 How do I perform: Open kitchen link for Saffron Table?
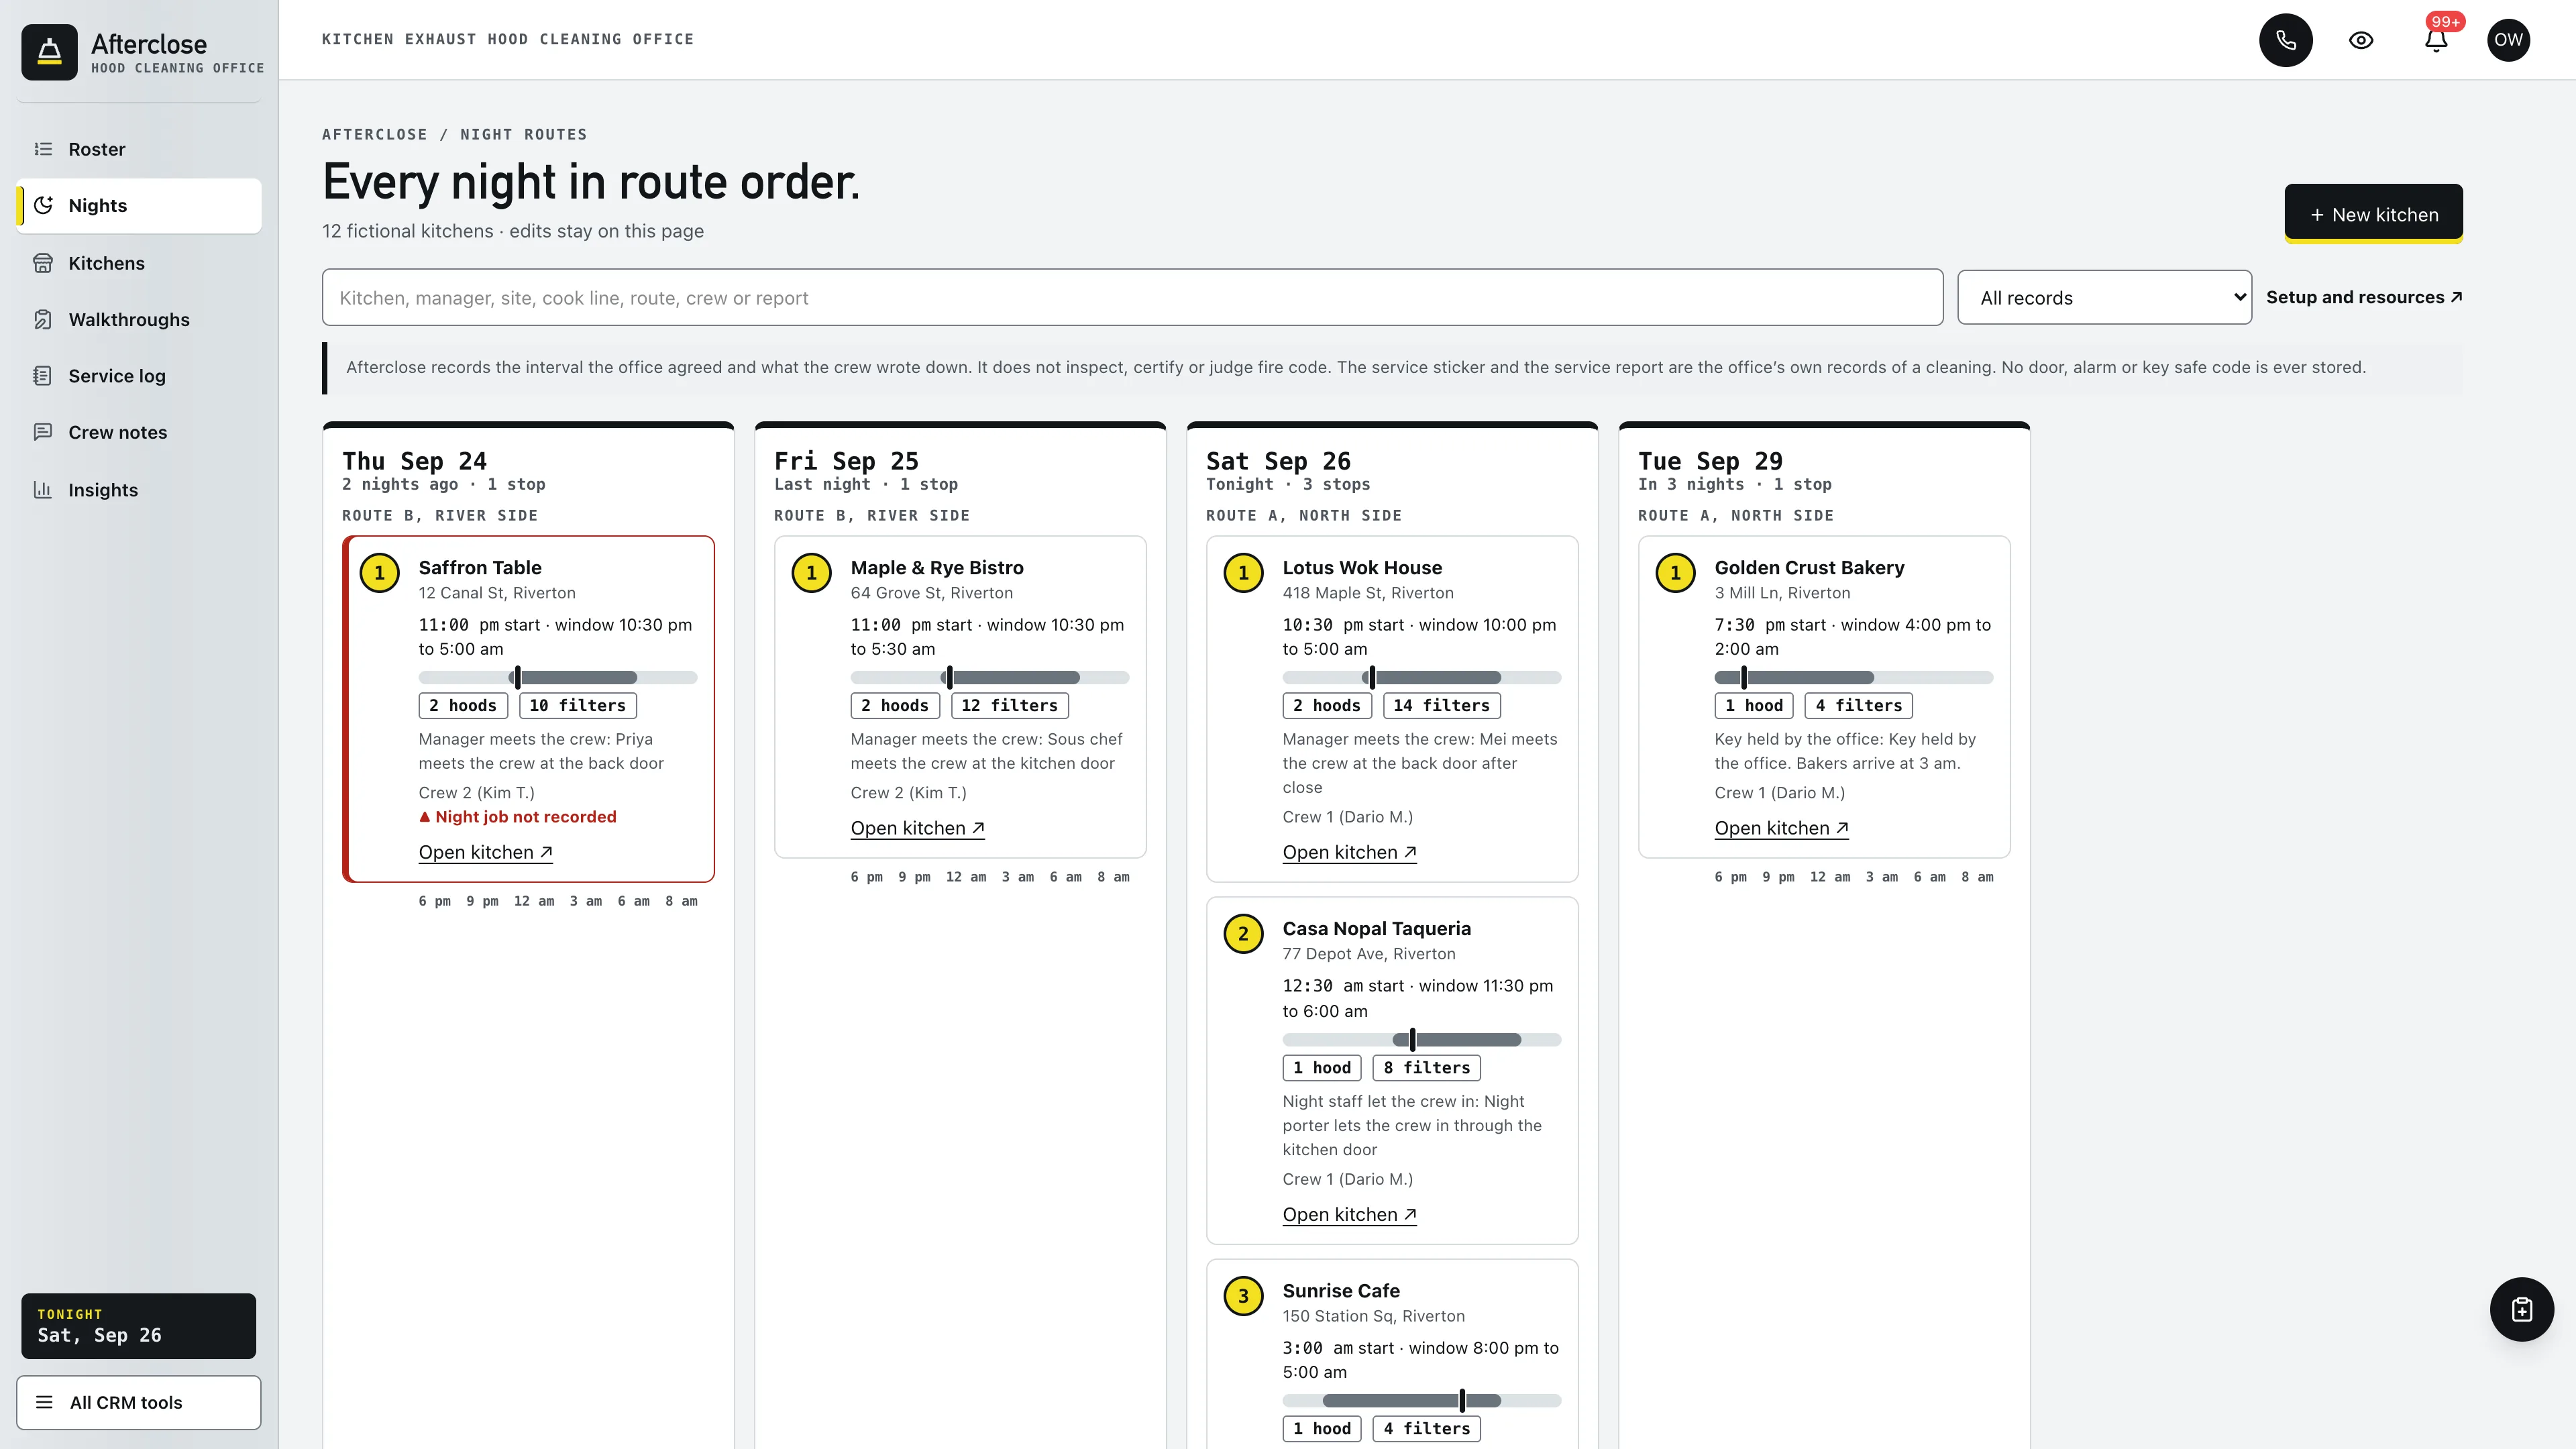[x=485, y=852]
